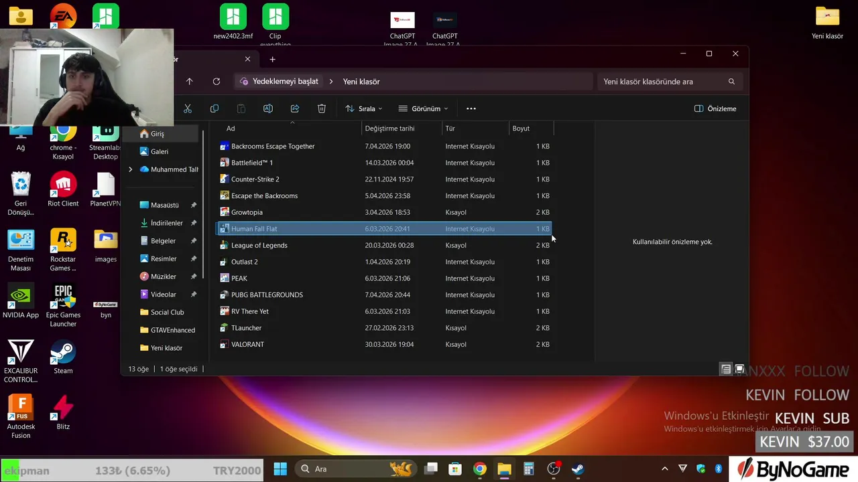This screenshot has height=482, width=858.
Task: Open a new Explorer tab with plus
Action: pyautogui.click(x=272, y=59)
